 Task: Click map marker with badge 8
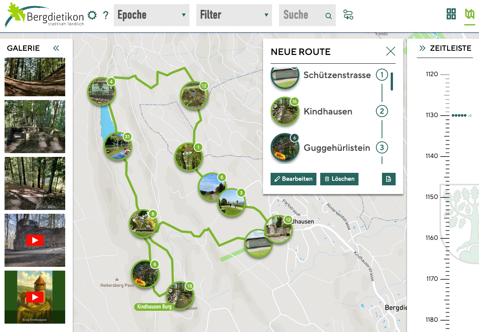pyautogui.click(x=143, y=224)
